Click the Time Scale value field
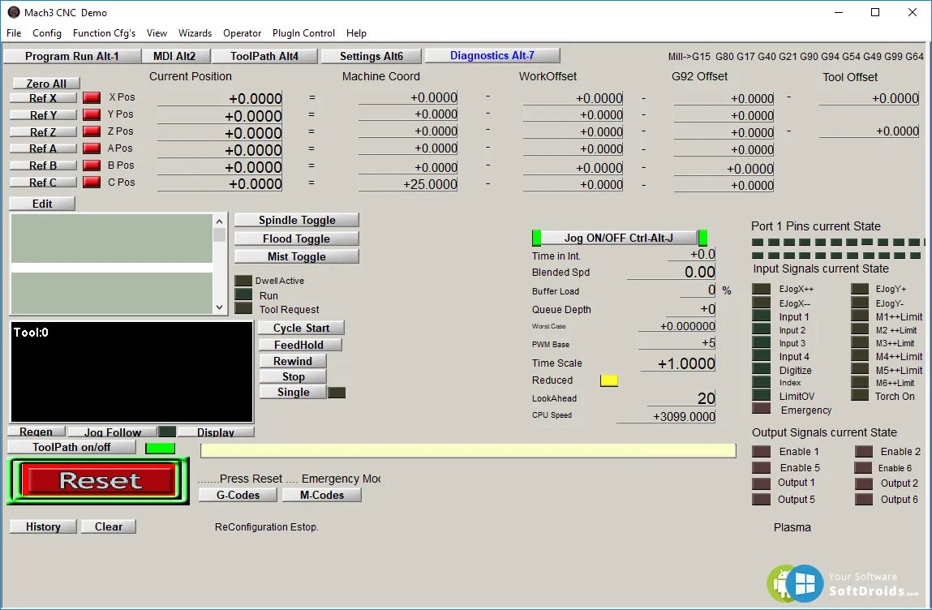The width and height of the screenshot is (932, 610). 677,363
